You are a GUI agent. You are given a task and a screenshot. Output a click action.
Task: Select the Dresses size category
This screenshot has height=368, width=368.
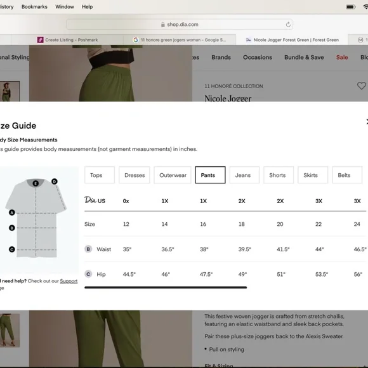tap(135, 175)
